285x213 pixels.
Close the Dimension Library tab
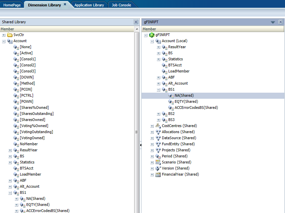[65, 5]
